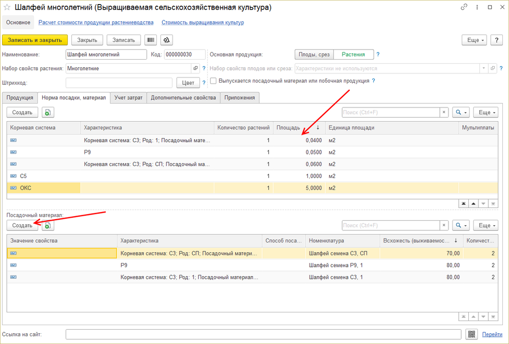509x344 pixels.
Task: Click the copy-create icon in upper table toolbar
Action: [x=48, y=113]
